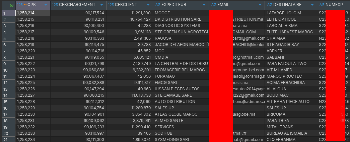Click the DESTINATAIRE cell LAFARGE HOLCIM

pos(291,13)
